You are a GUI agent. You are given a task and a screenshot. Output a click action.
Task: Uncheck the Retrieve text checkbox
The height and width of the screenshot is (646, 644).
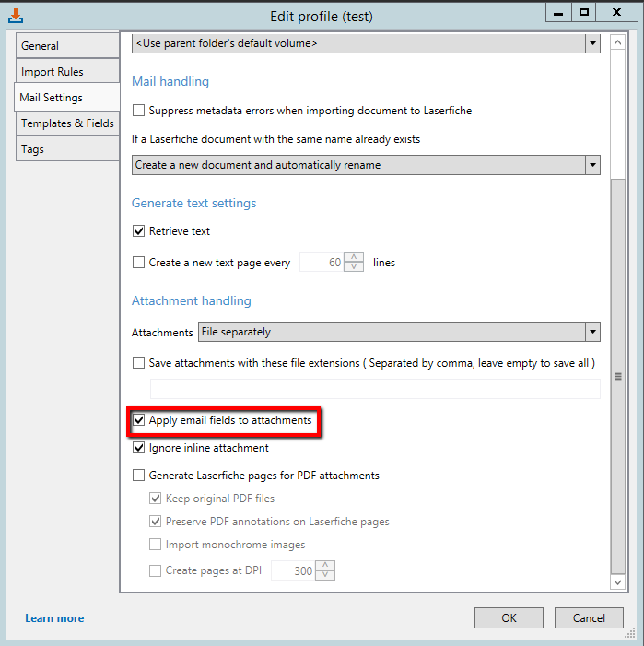tap(139, 231)
